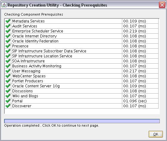Click the checkmark beside Discussions
167x141 pixels.
point(8,91)
